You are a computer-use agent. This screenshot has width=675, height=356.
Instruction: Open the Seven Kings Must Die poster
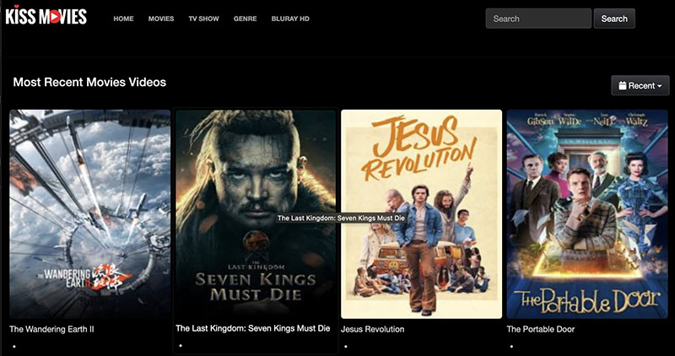pyautogui.click(x=255, y=213)
